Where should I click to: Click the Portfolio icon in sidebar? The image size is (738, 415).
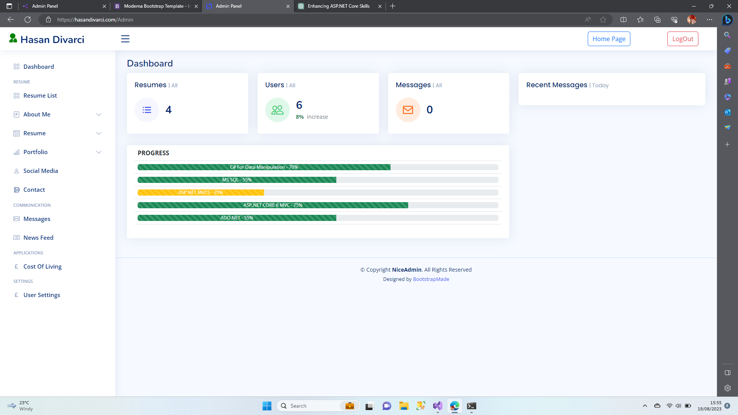[16, 151]
